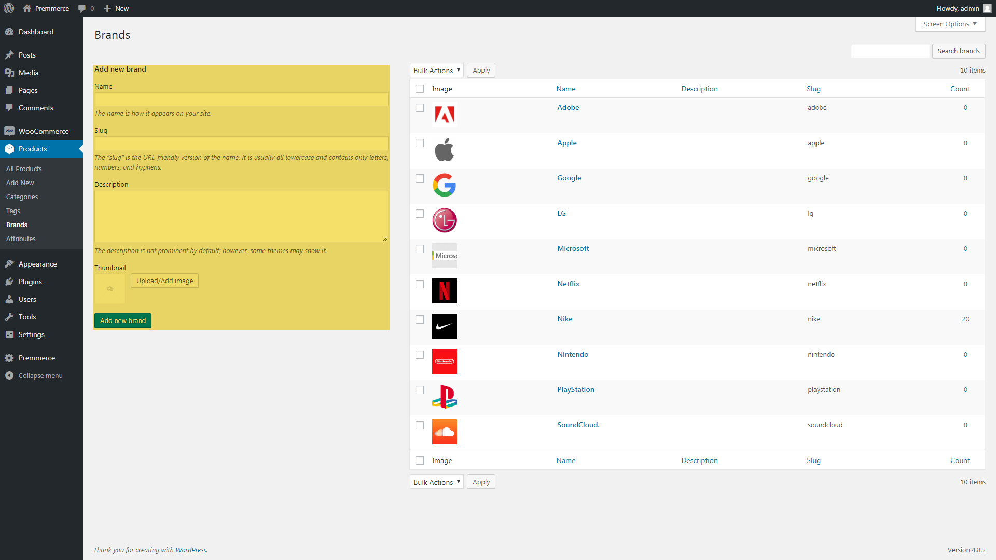Open the top Bulk Actions dropdown
Image resolution: width=996 pixels, height=560 pixels.
[x=436, y=71]
